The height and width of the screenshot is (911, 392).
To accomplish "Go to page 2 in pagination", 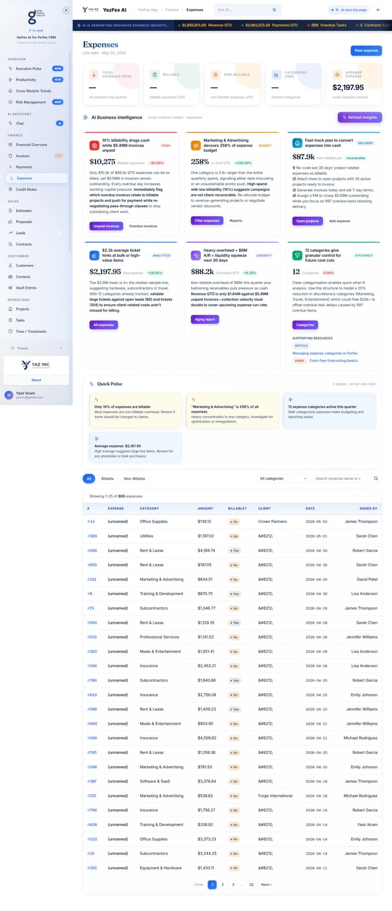I will (223, 884).
